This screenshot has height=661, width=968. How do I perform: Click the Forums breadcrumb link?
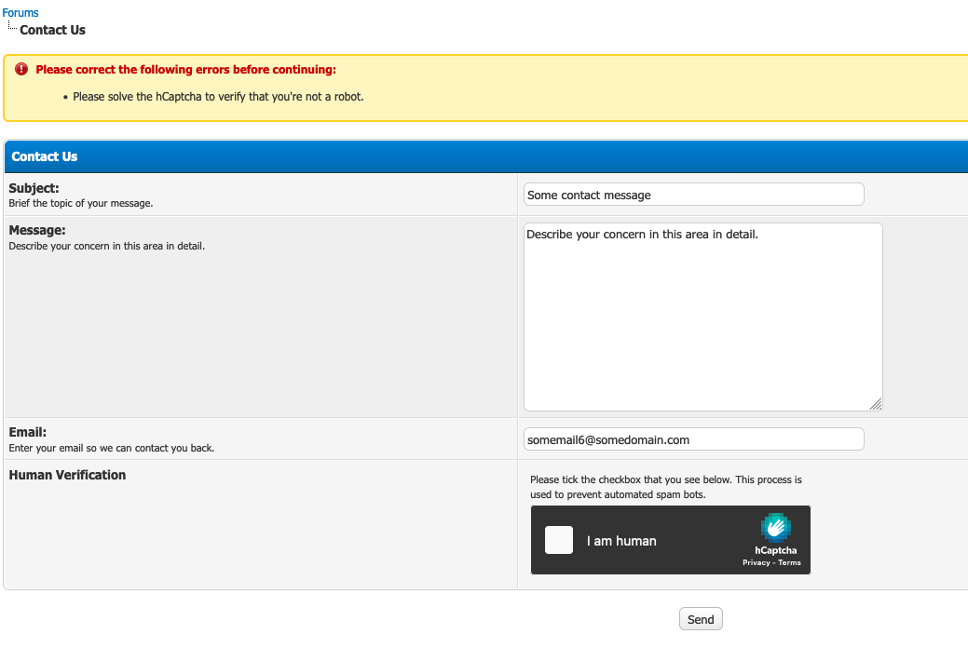(x=20, y=13)
